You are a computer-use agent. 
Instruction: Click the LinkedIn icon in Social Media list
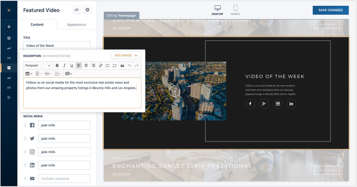click(x=32, y=165)
